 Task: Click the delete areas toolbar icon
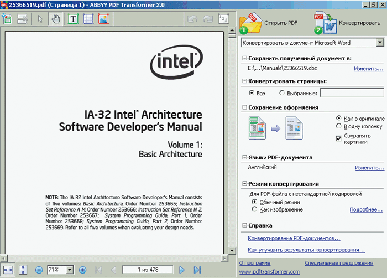coord(22,19)
